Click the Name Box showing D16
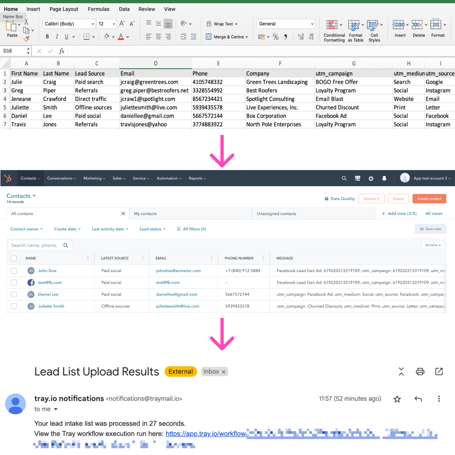 coord(14,51)
